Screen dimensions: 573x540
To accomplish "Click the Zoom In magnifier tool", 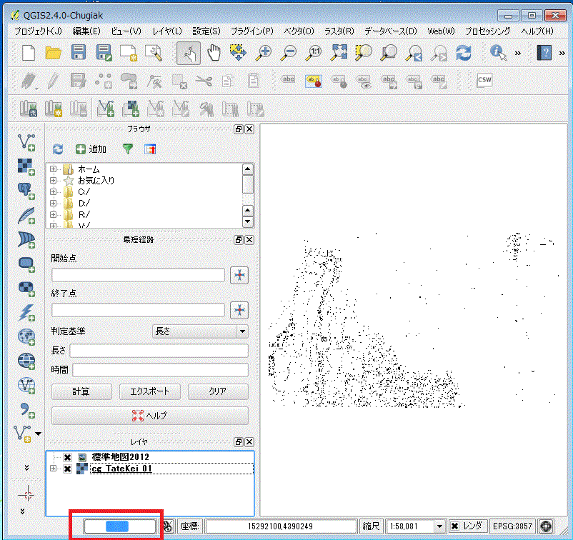I will (264, 53).
